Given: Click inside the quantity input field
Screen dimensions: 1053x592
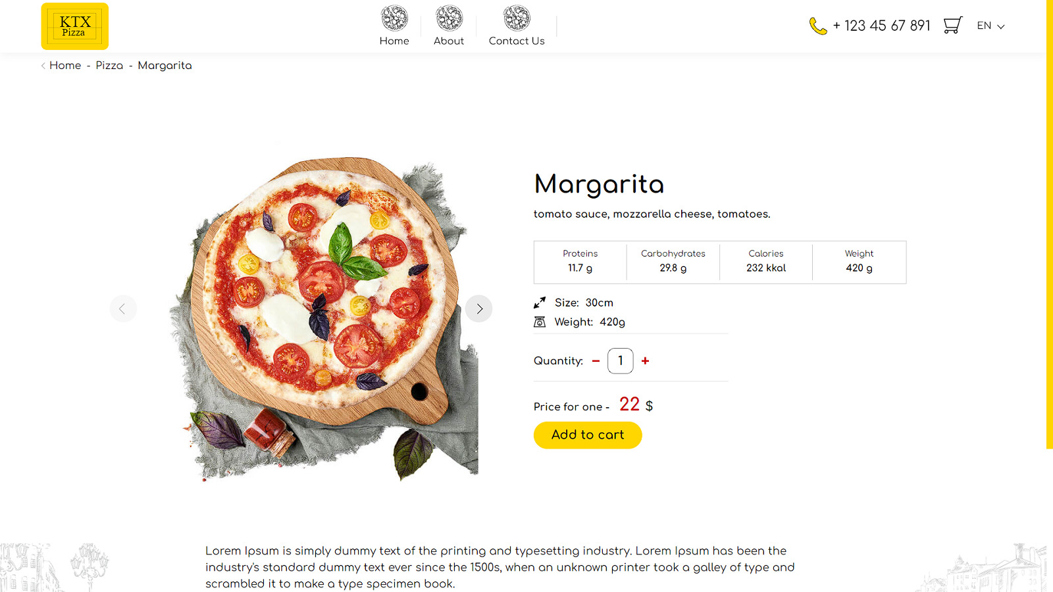Looking at the screenshot, I should coord(620,360).
